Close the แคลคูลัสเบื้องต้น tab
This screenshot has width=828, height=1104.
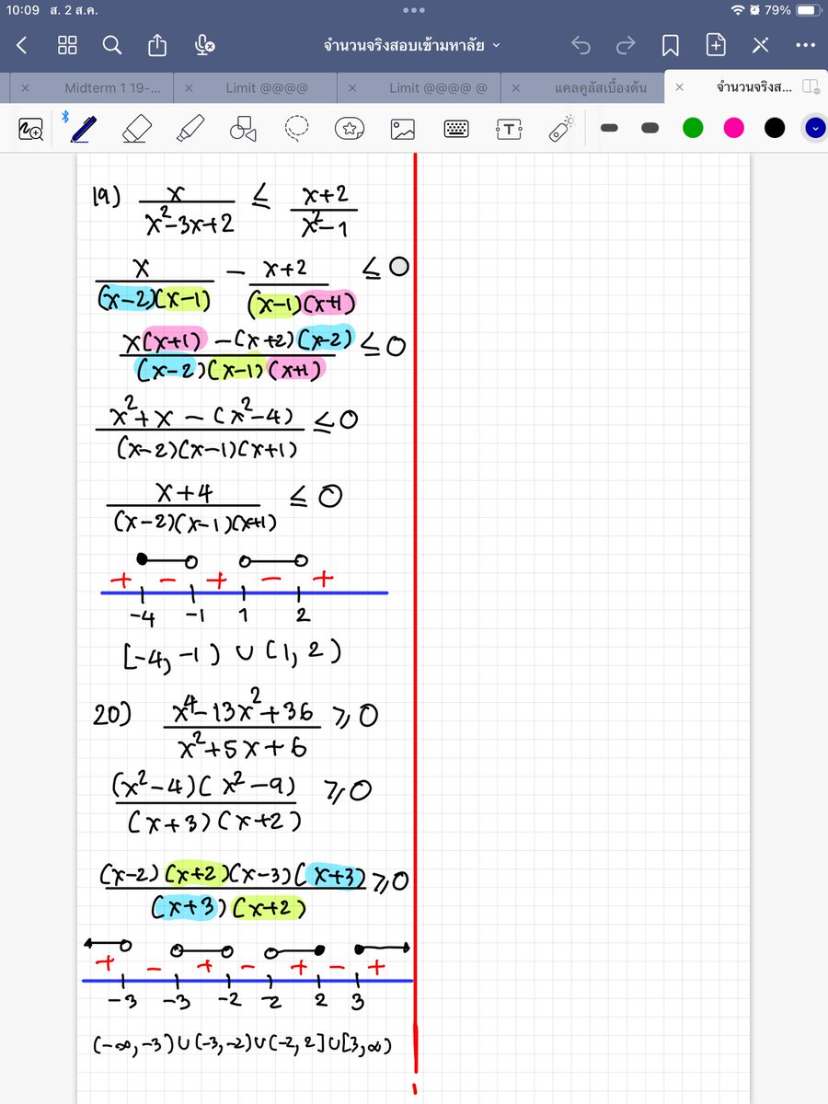point(516,87)
